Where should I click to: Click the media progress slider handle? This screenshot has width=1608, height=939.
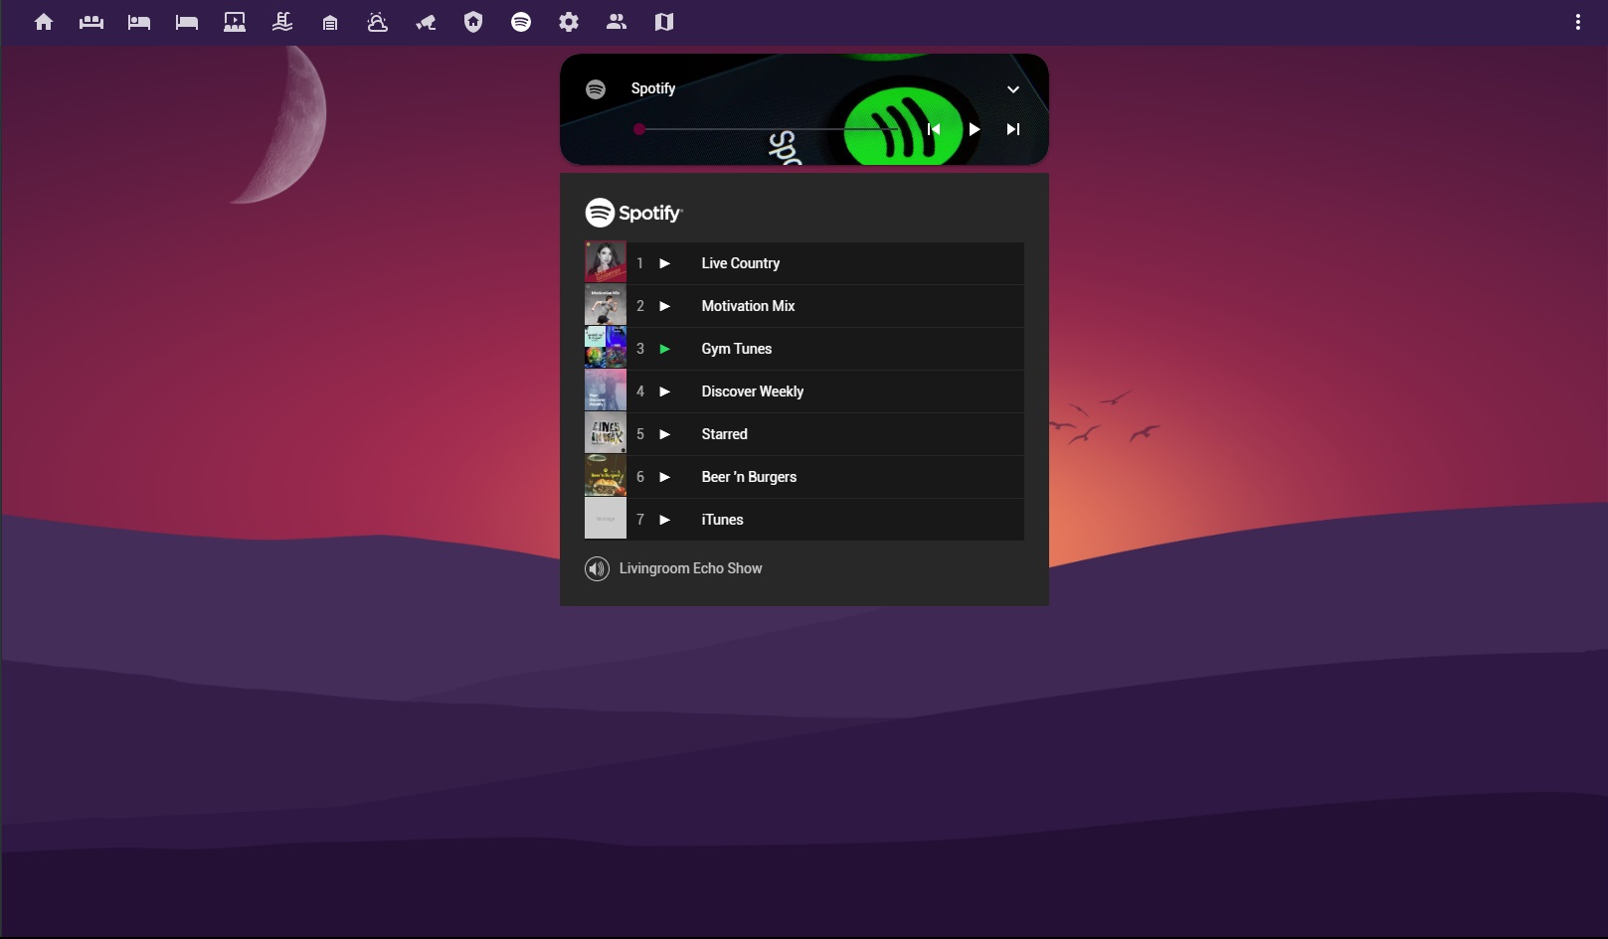[x=639, y=129]
